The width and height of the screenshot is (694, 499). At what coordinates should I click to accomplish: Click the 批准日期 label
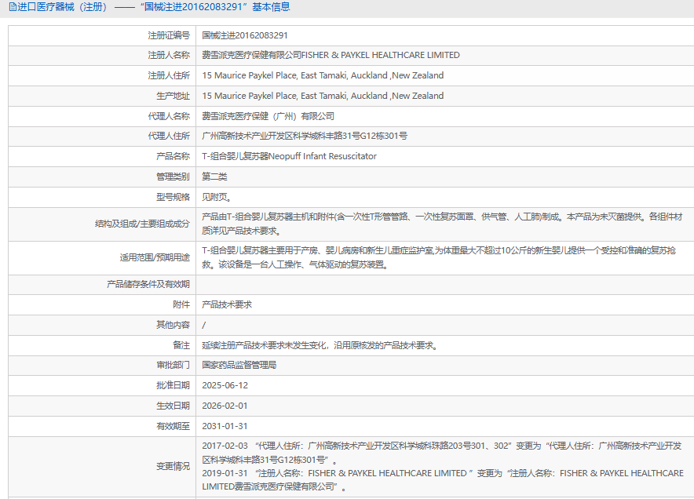173,386
